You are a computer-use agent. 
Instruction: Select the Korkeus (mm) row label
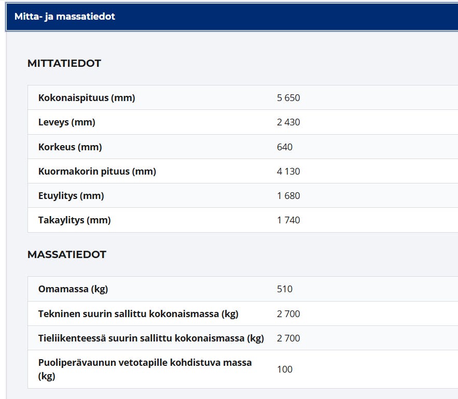(70, 147)
